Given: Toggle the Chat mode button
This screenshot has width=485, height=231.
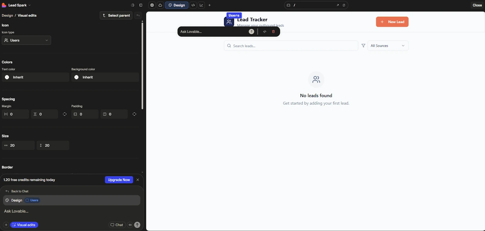Looking at the screenshot, I should (117, 225).
